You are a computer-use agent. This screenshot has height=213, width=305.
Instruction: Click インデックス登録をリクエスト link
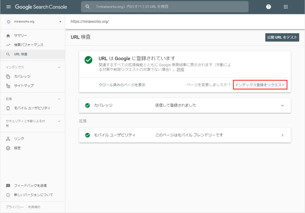(260, 85)
